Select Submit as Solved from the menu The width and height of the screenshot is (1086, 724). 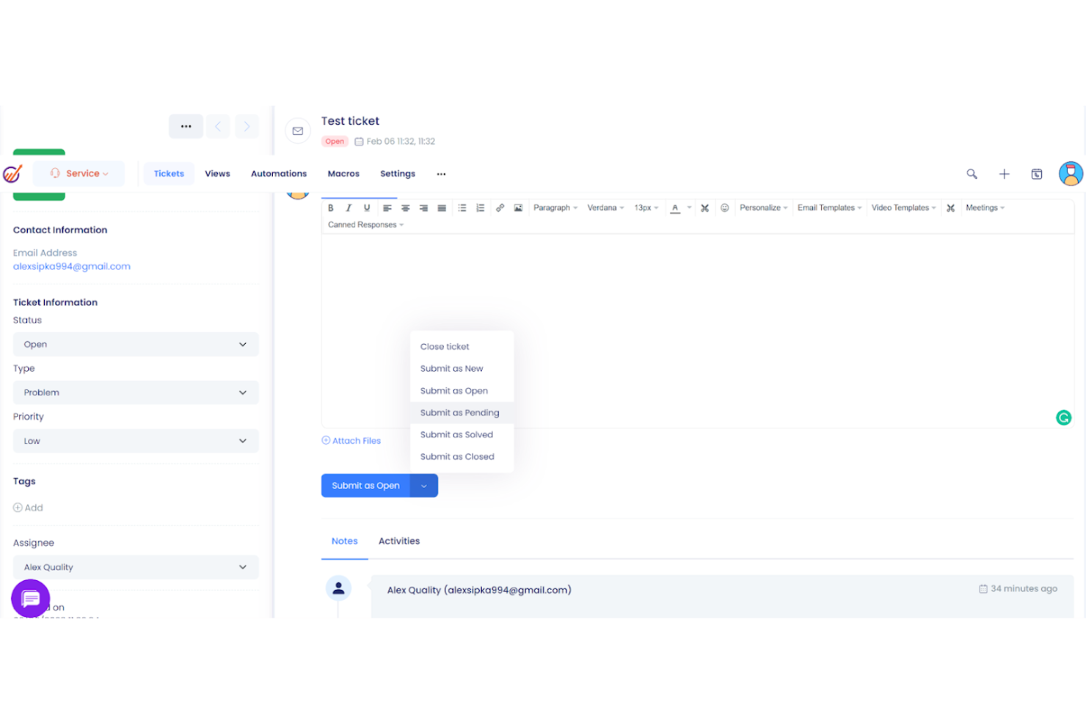[456, 434]
